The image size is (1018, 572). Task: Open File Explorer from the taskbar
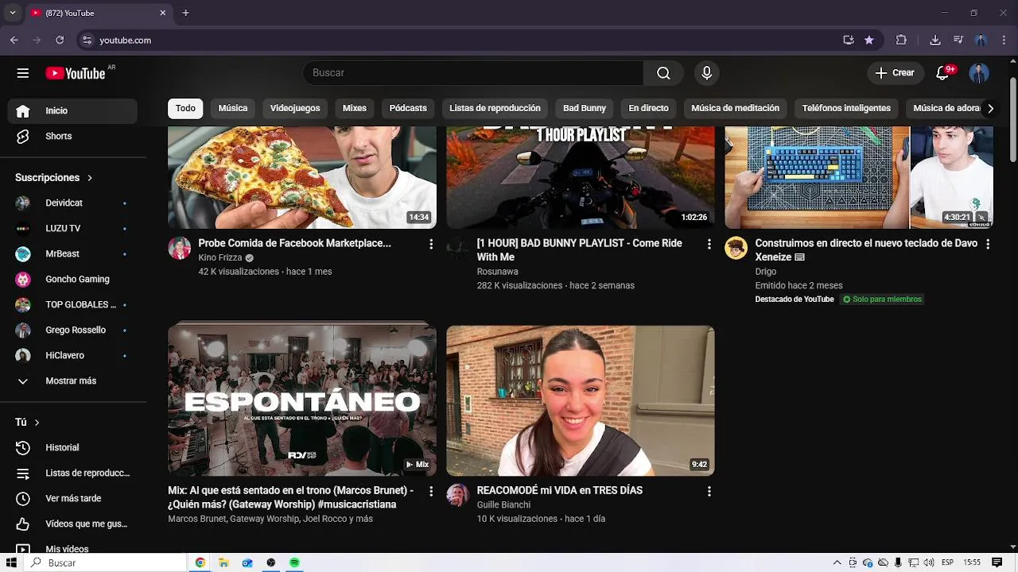click(224, 562)
